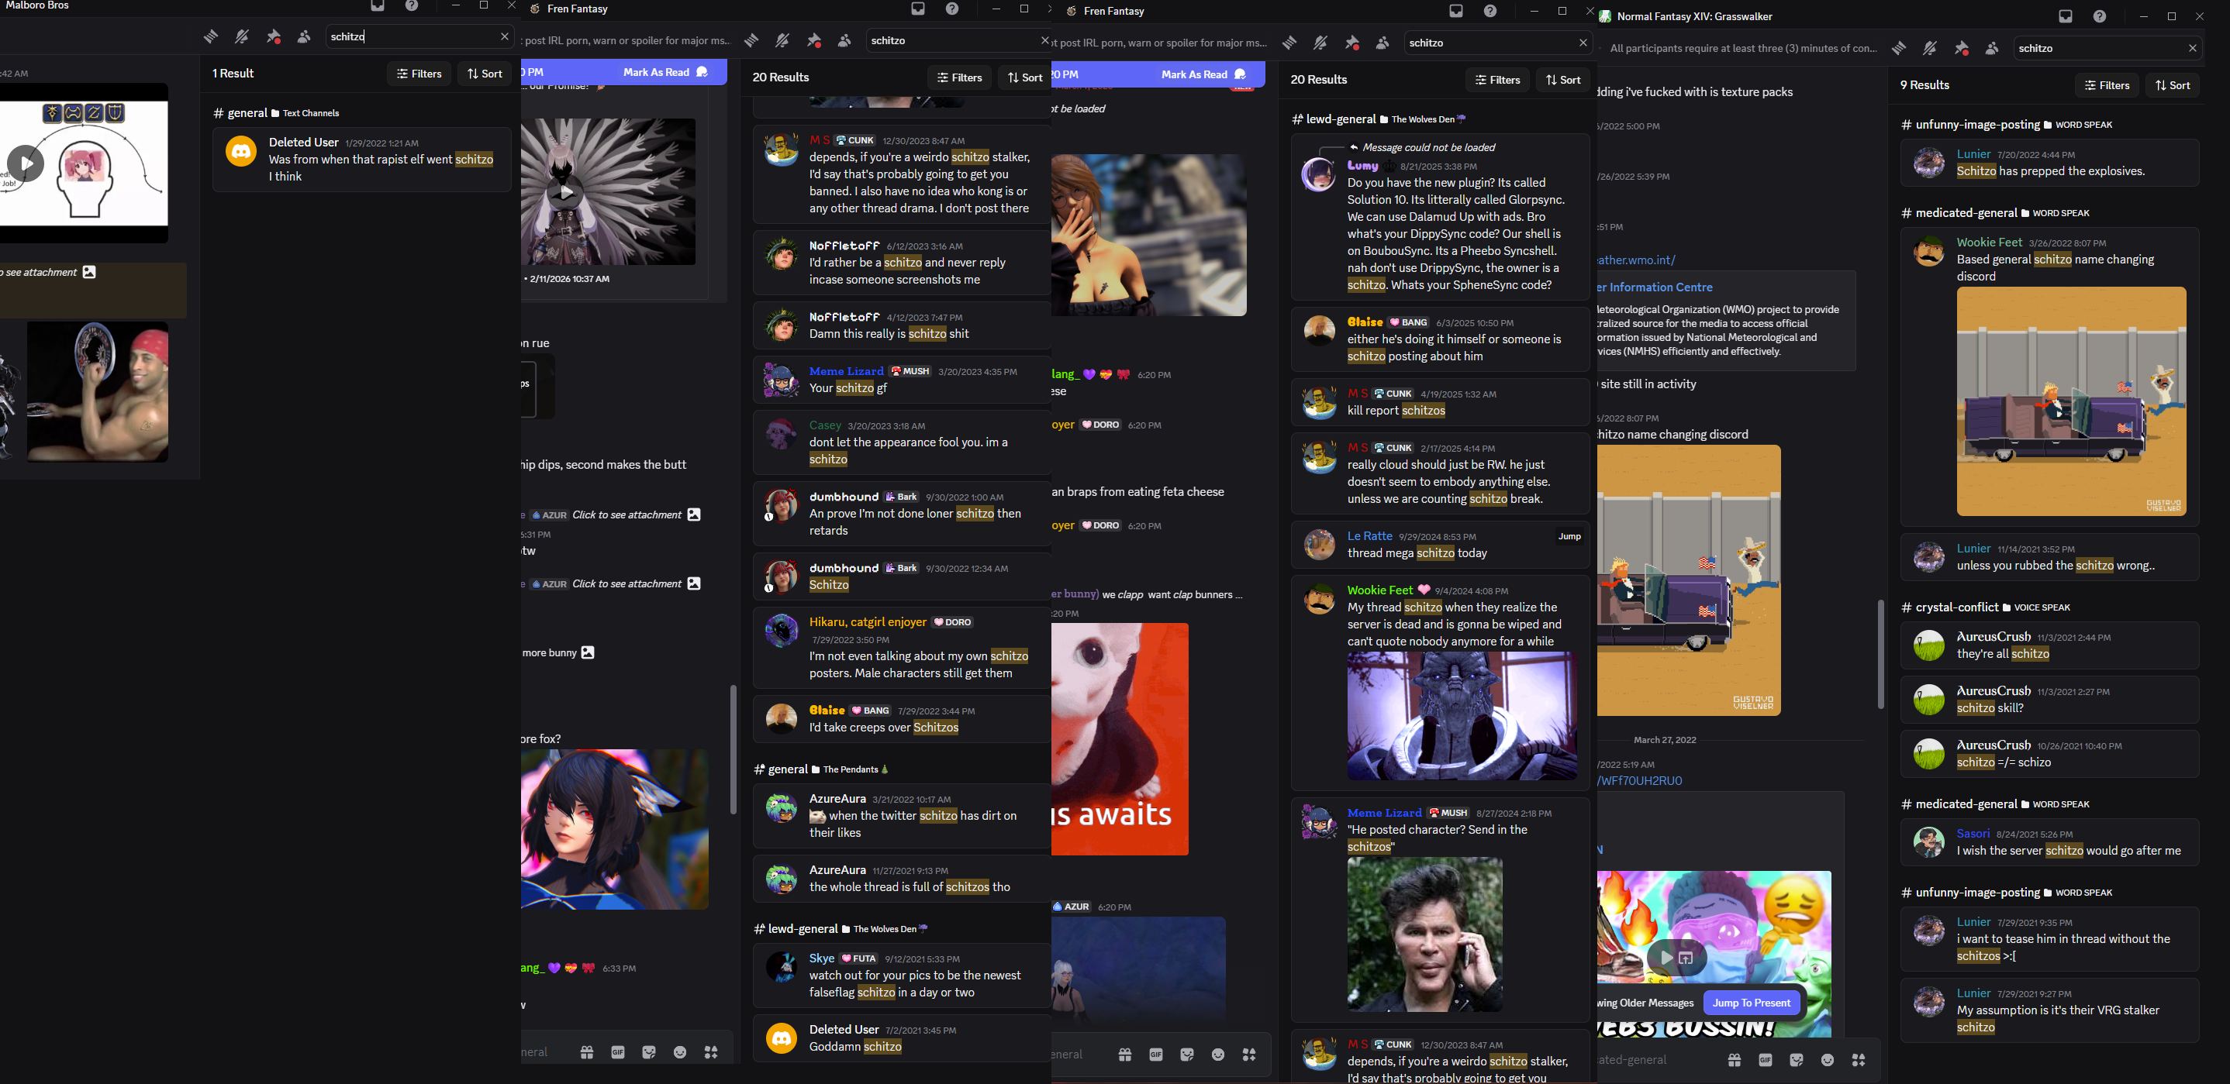Play the video in the Malboro Bros chat
Viewport: 2230px width, 1084px height.
click(26, 163)
